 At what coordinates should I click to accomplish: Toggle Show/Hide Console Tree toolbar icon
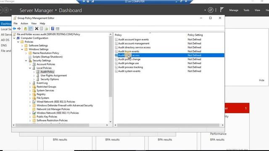pos(31,29)
